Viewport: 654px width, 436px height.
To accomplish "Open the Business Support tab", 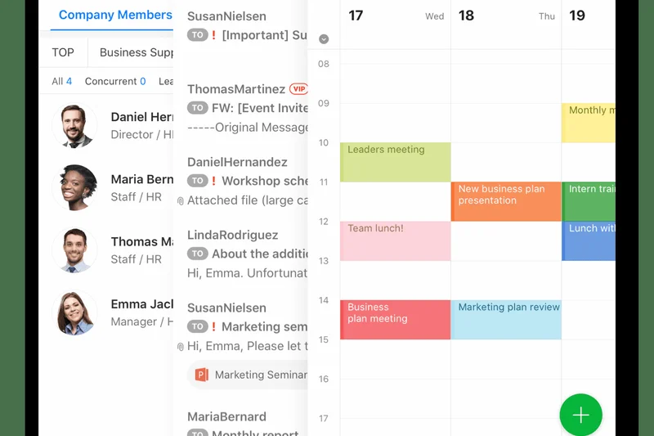I will (x=136, y=52).
